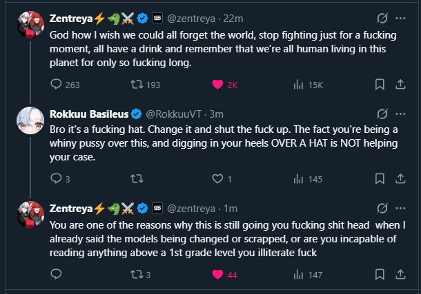This screenshot has width=421, height=294.
Task: Click Rokkuu Basileus's profile avatar
Action: pos(30,120)
